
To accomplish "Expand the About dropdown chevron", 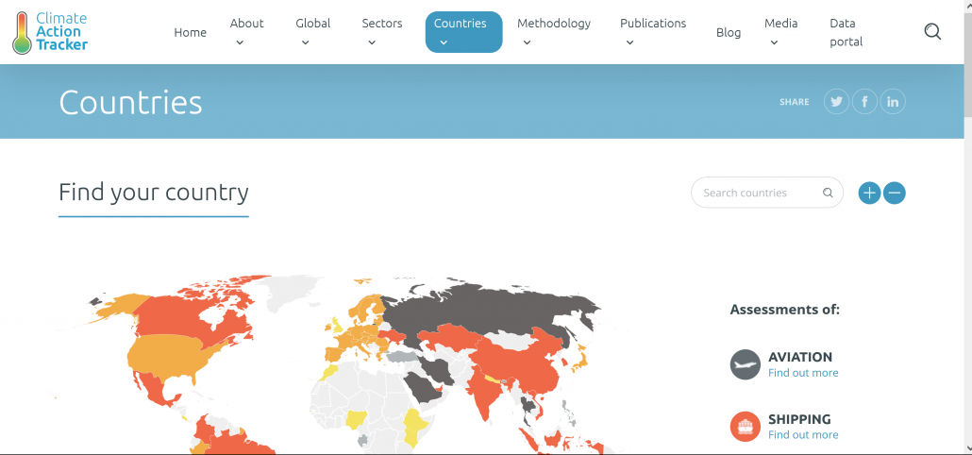I will (x=240, y=42).
